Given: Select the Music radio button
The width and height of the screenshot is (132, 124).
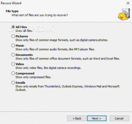Looking at the screenshot, I should pos(13,46).
